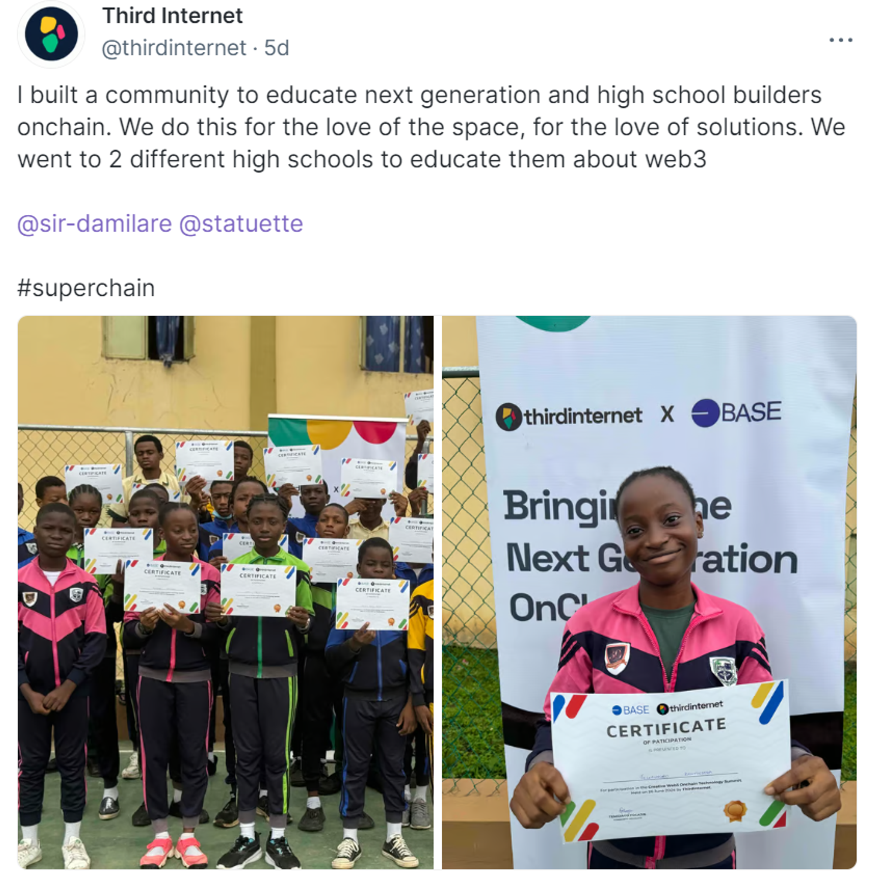Open the @sir-damilare mention
The height and width of the screenshot is (872, 872).
95,224
